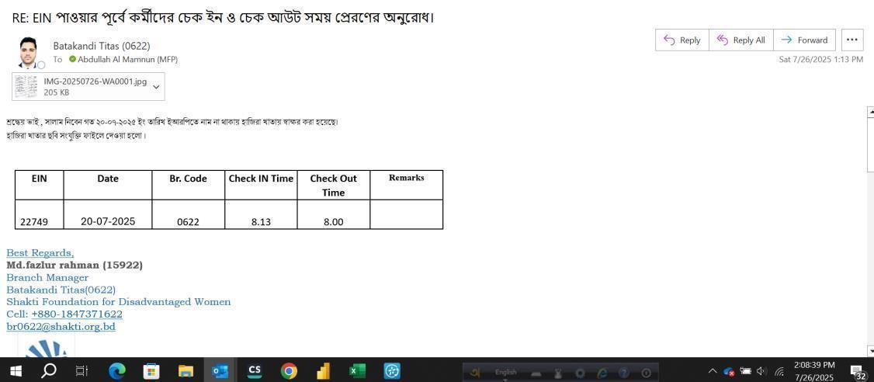This screenshot has height=382, width=874.
Task: Open File Explorer from taskbar
Action: point(186,371)
